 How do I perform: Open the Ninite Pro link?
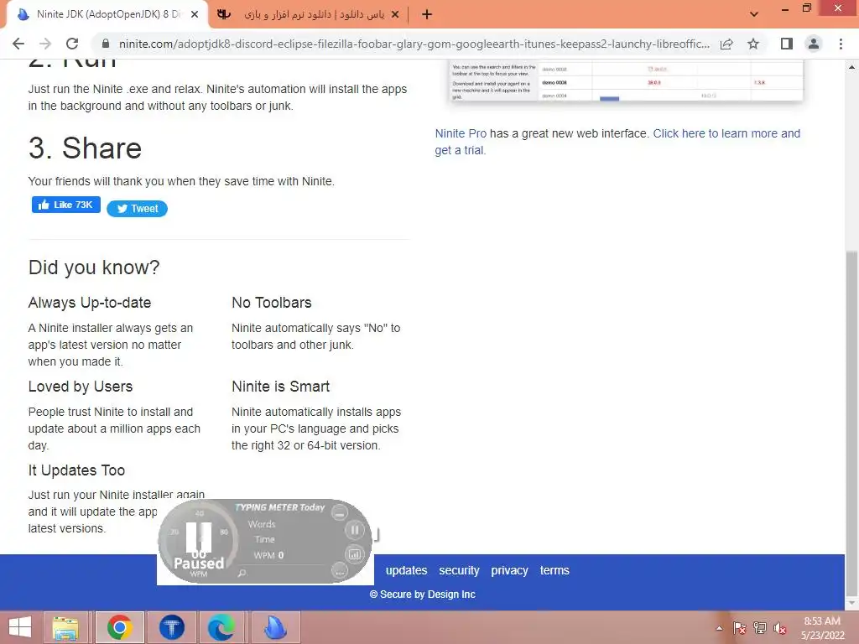coord(461,133)
